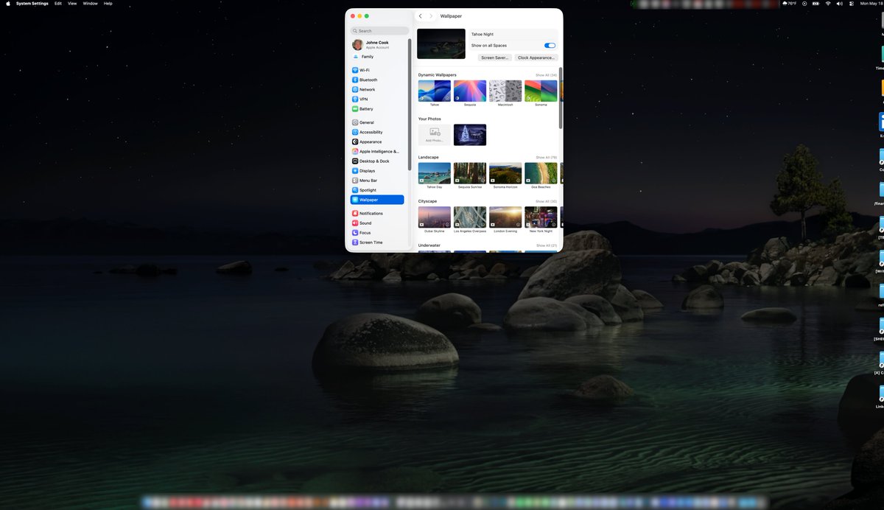
Task: Open Wi-Fi settings in the sidebar
Action: point(377,70)
